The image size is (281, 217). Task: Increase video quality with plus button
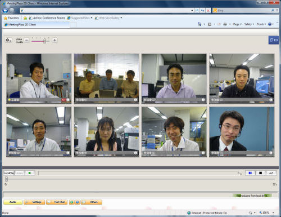55,40
